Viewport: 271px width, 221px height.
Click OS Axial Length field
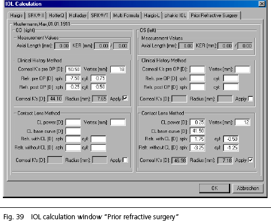coord(186,46)
